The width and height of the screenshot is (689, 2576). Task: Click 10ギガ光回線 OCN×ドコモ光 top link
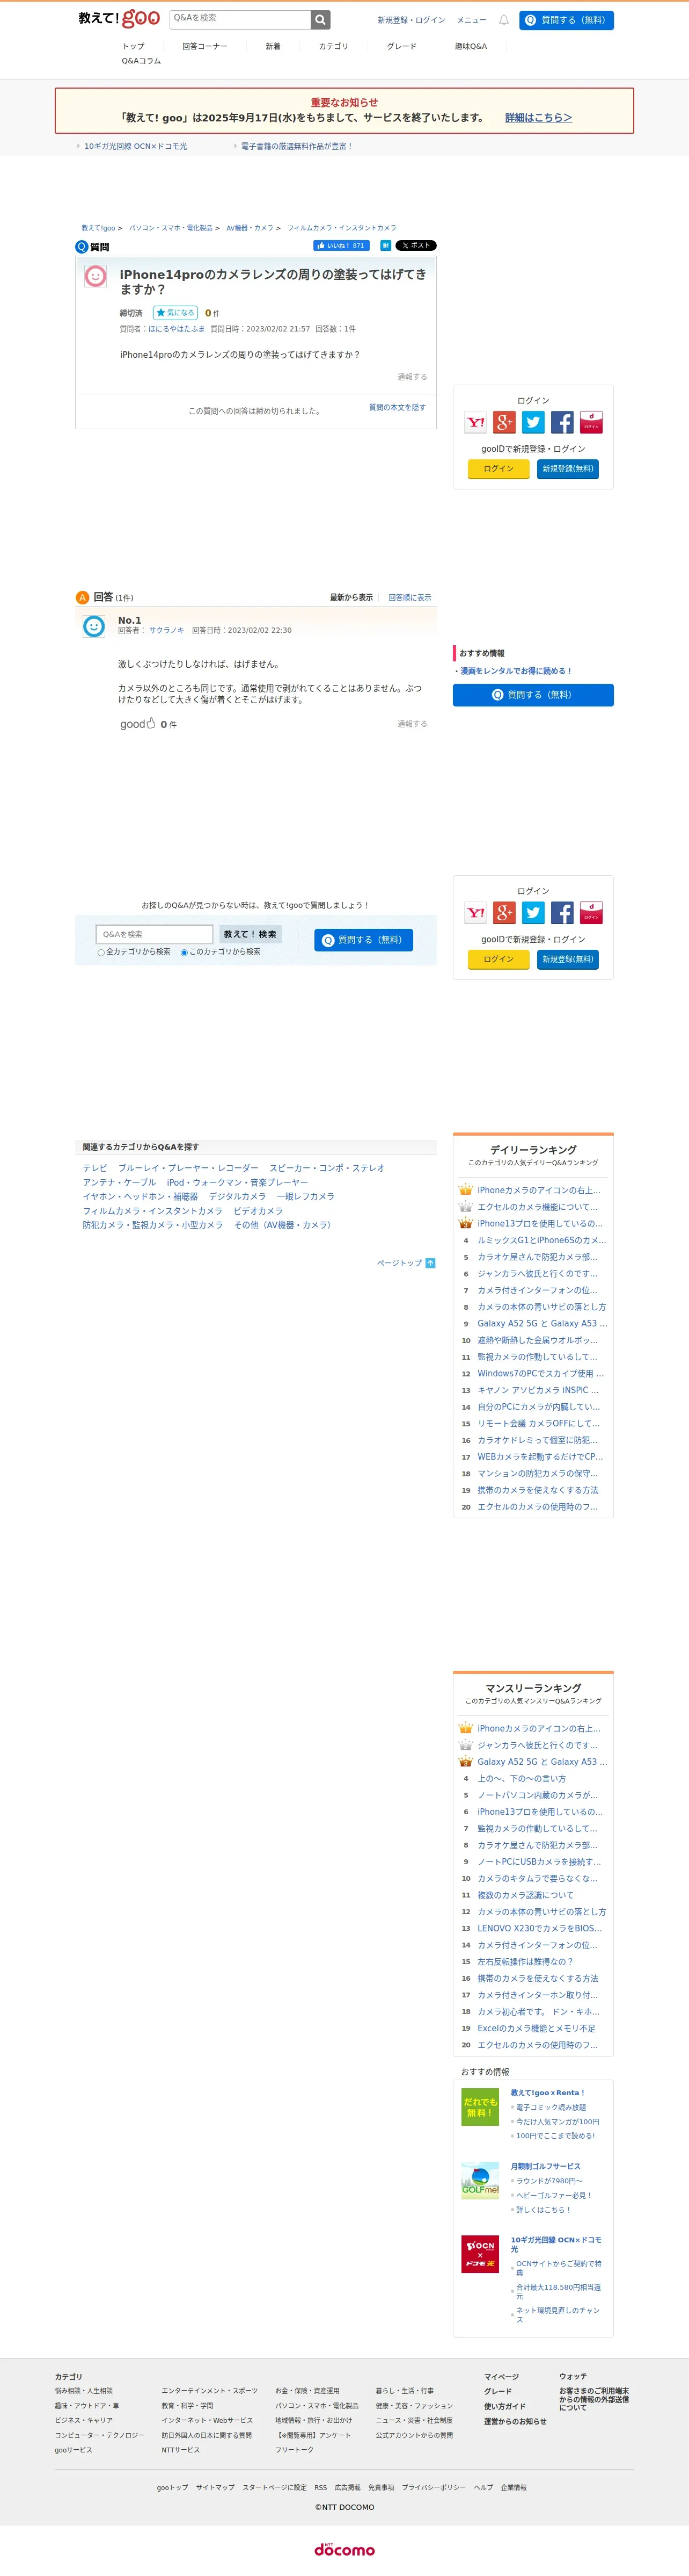[x=135, y=146]
